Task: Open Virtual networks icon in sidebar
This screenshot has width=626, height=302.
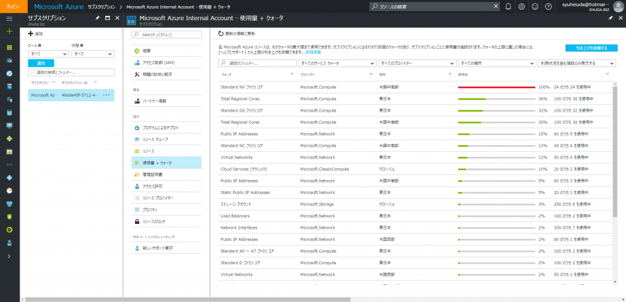Action: pyautogui.click(x=10, y=165)
